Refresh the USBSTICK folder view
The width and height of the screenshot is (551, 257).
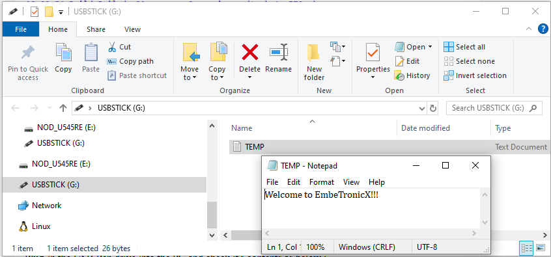point(433,108)
